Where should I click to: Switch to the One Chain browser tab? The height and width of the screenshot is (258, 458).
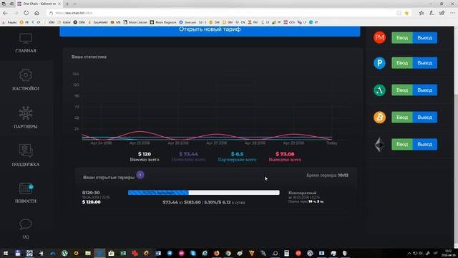pos(39,4)
